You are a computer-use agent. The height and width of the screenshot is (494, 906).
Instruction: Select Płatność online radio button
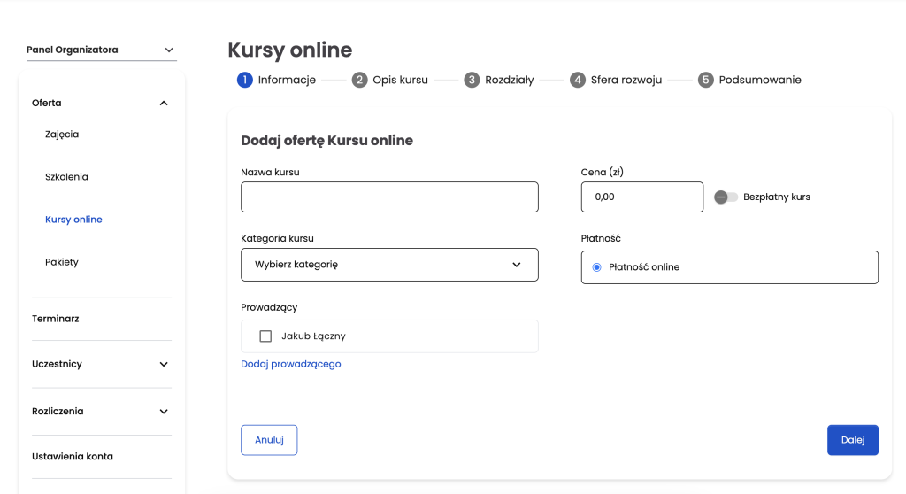pyautogui.click(x=597, y=266)
